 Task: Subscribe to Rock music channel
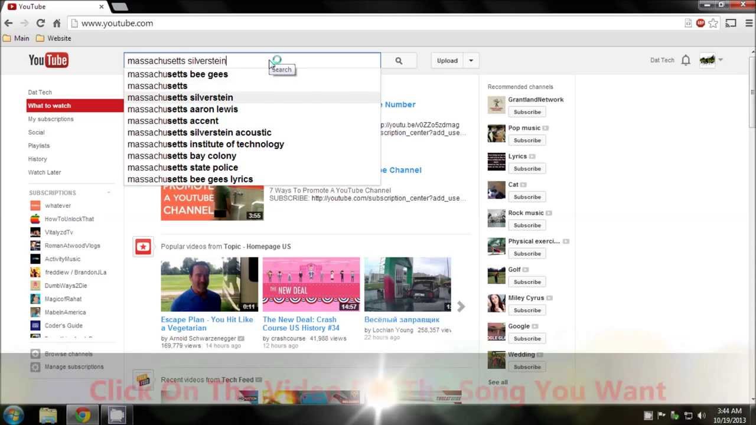tap(527, 225)
